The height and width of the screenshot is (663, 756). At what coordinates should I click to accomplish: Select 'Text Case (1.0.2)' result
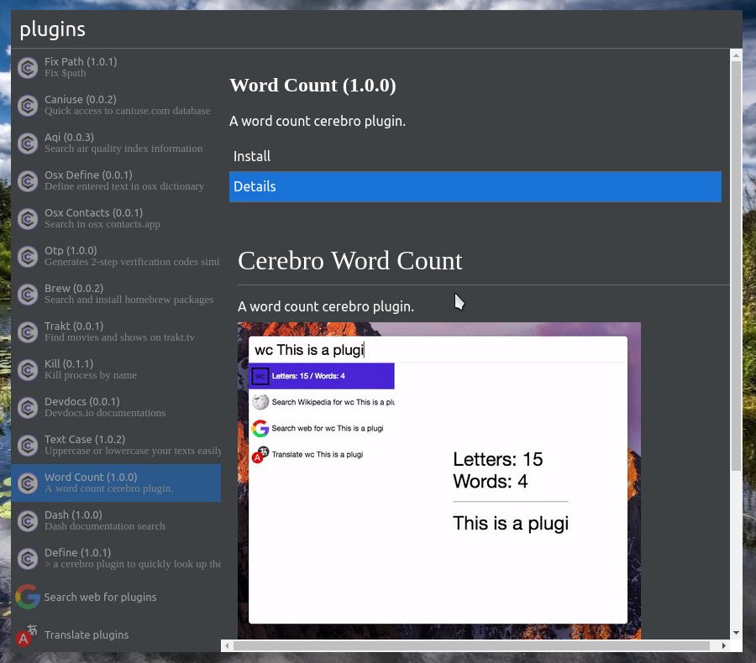tap(116, 446)
